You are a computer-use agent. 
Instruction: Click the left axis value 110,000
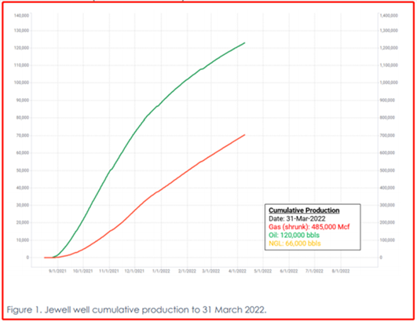(21, 65)
